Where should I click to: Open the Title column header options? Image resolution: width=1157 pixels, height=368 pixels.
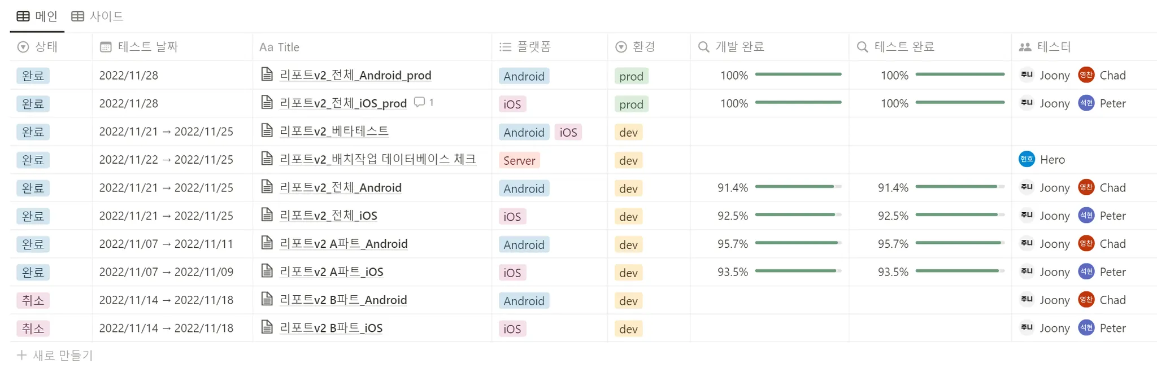coord(372,47)
